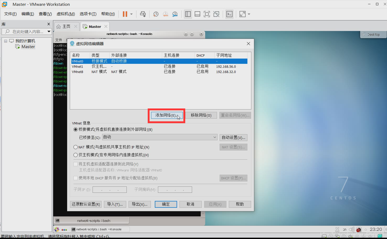Open the stretch display dropdown arrow

tap(249, 14)
